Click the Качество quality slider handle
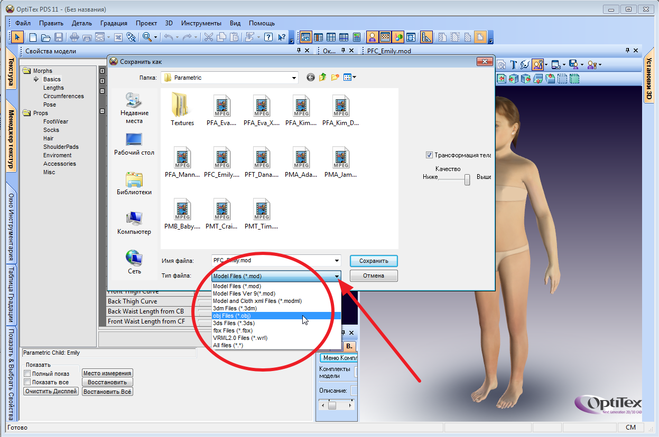Screen dimensions: 659x437 click(x=467, y=180)
